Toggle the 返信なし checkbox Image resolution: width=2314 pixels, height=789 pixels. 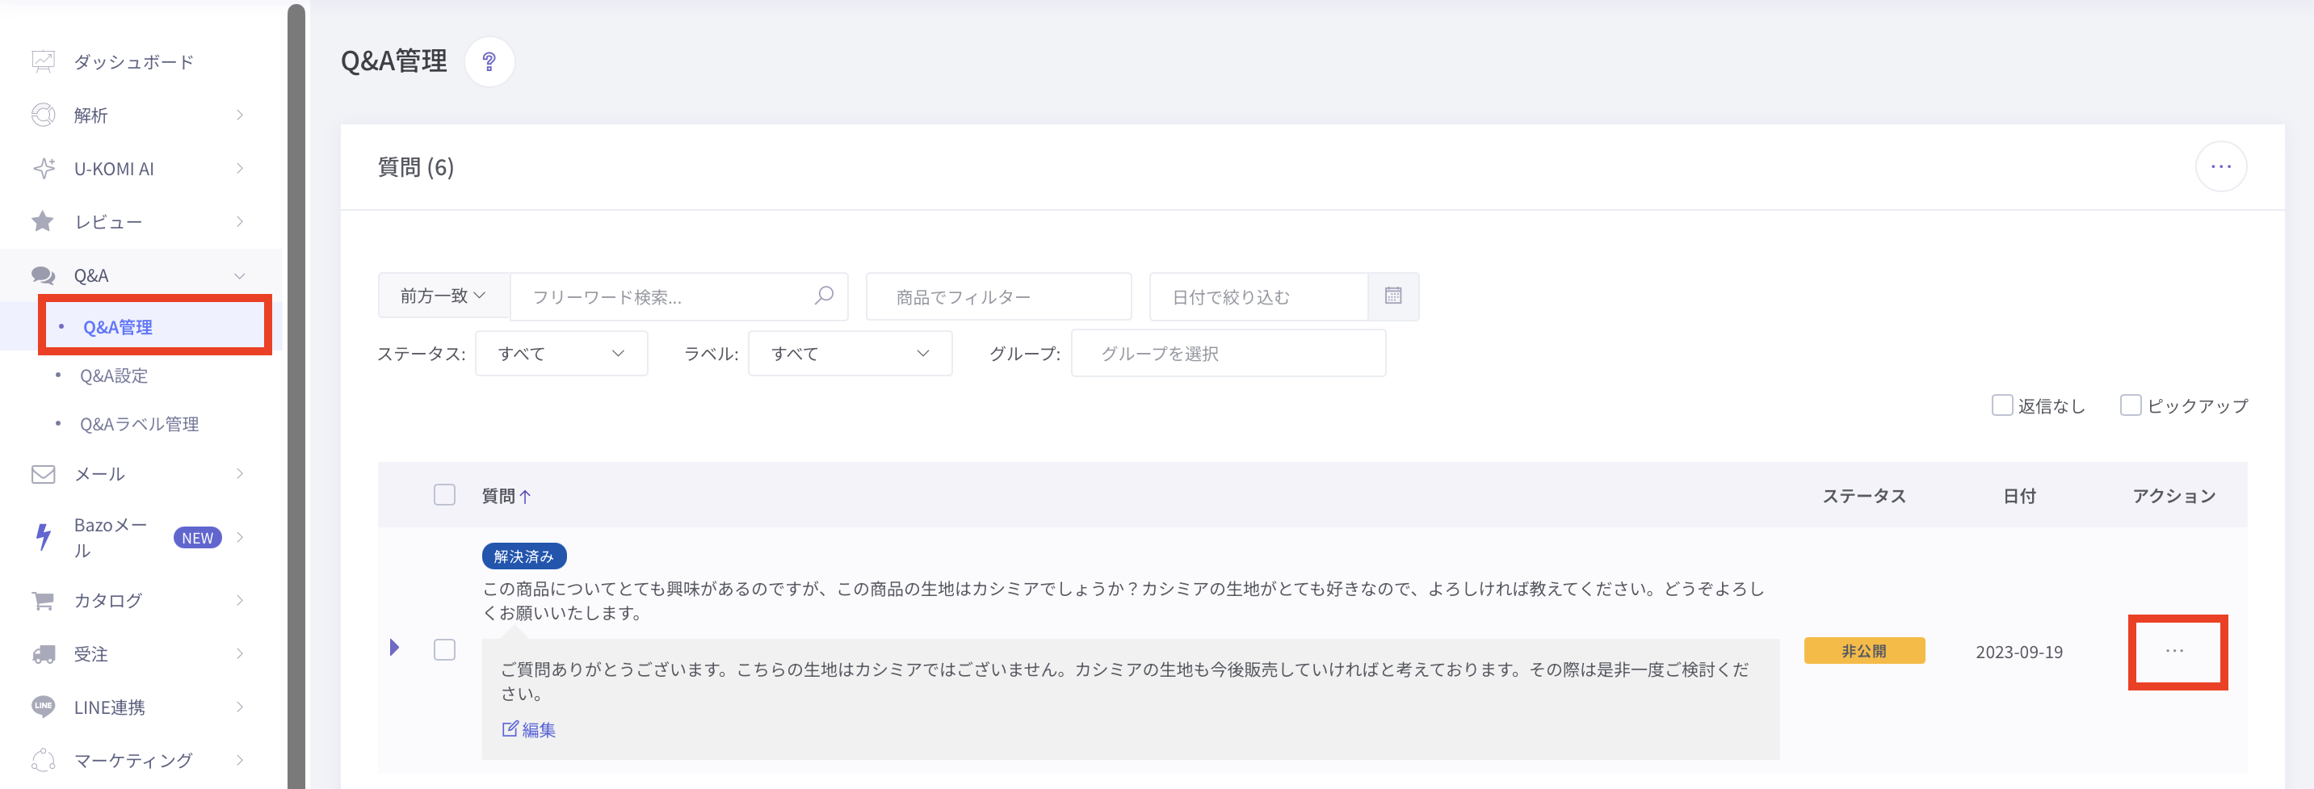(x=2001, y=405)
